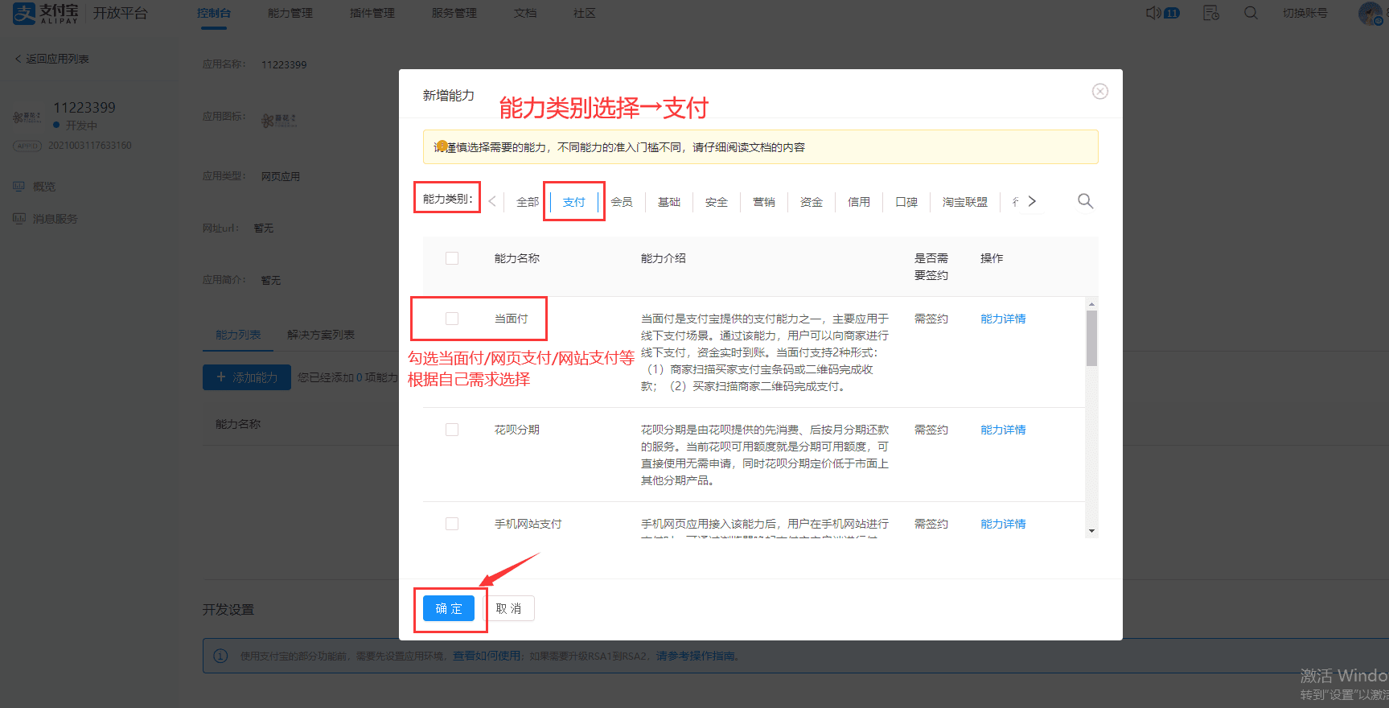The width and height of the screenshot is (1389, 708).
Task: Toggle the select-all checkbox in the table header
Action: [452, 258]
